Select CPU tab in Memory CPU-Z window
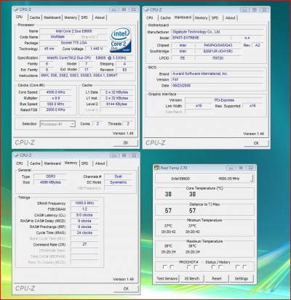 (20, 163)
